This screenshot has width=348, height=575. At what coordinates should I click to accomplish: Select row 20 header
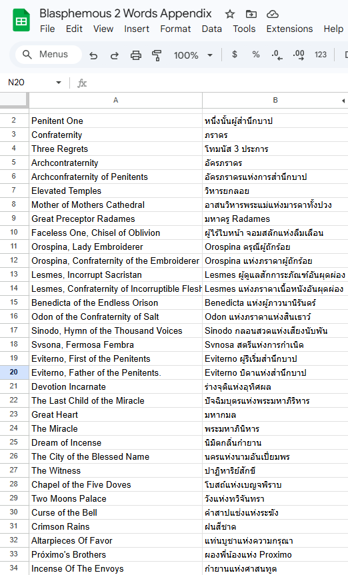[14, 372]
